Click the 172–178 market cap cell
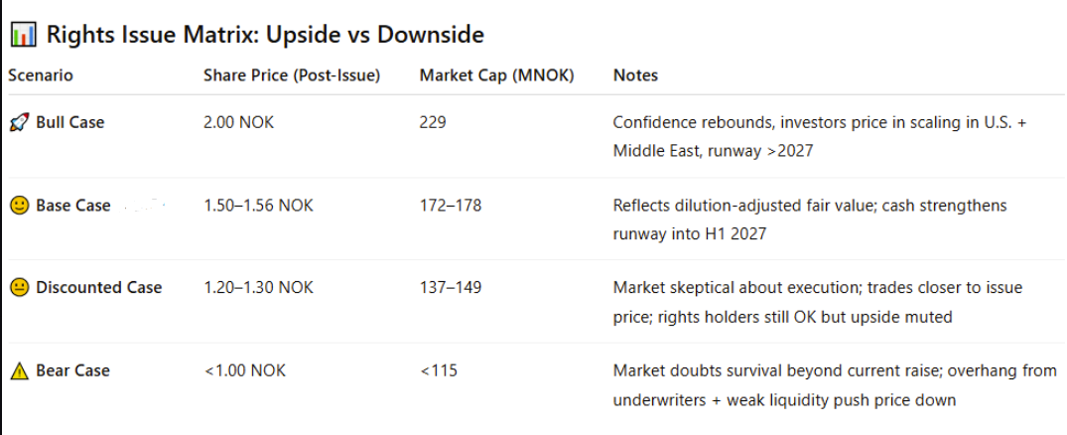 pyautogui.click(x=451, y=206)
